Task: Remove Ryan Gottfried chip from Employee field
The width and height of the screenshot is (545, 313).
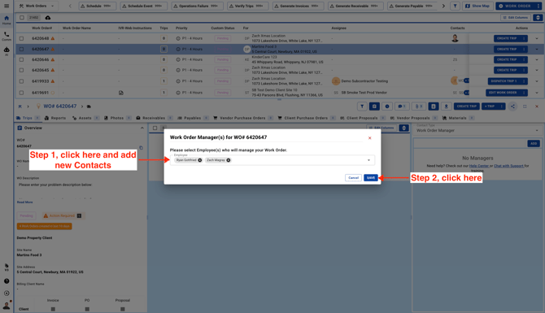Action: pos(200,160)
